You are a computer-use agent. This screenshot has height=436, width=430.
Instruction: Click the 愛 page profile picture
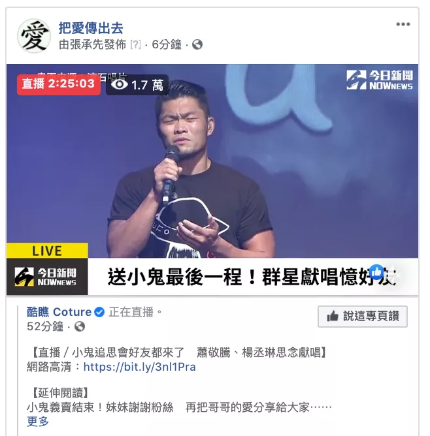pos(34,36)
